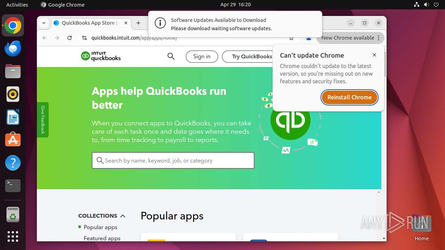
Task: Click the Reinstall Chrome button
Action: pos(349,97)
